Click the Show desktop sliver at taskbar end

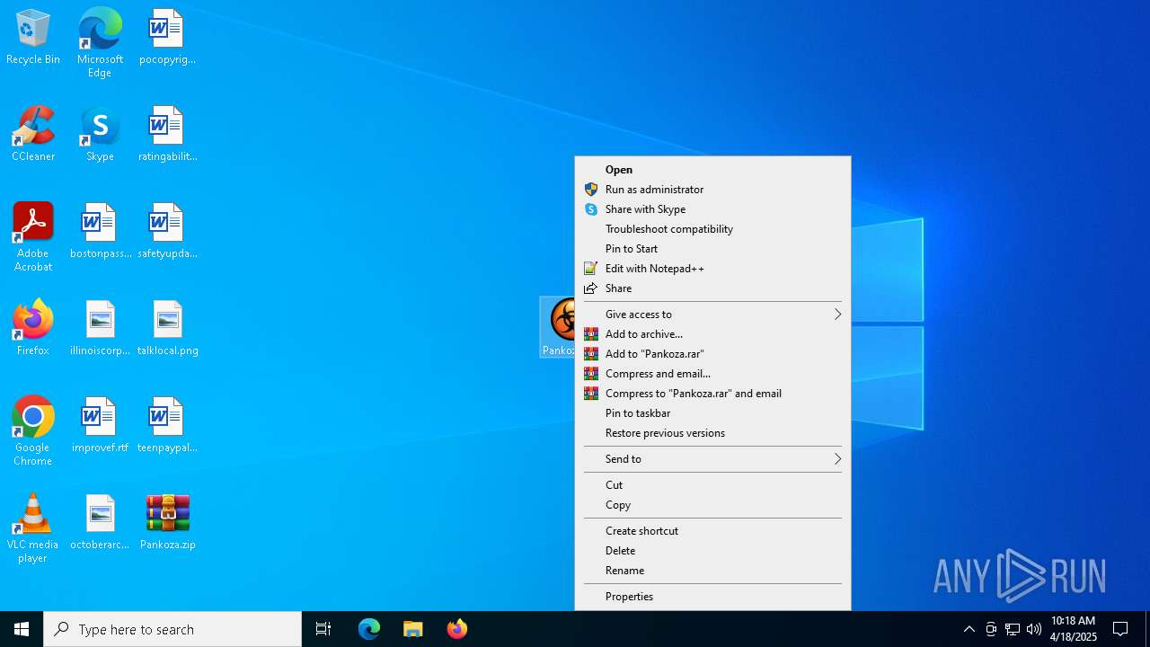click(x=1147, y=629)
